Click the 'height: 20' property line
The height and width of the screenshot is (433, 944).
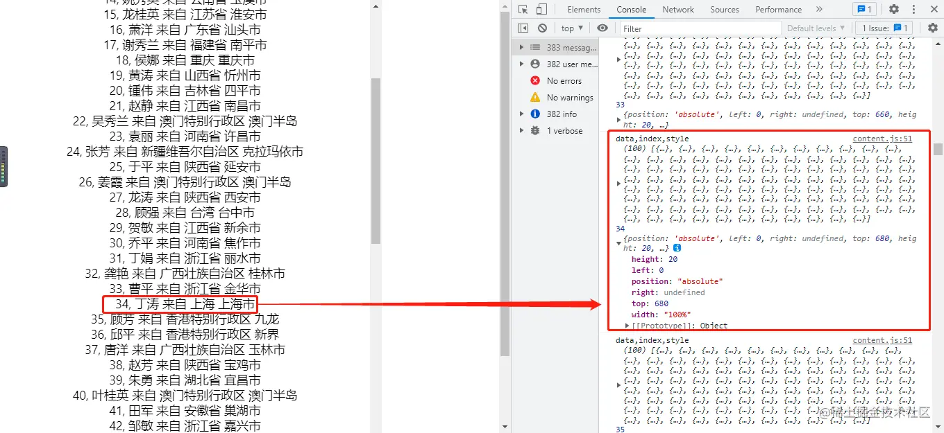pos(655,259)
